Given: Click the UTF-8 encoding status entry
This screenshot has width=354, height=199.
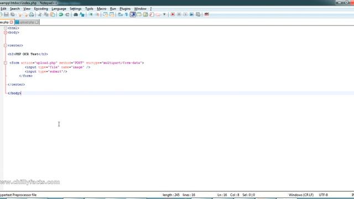Looking at the screenshot, I should [x=323, y=195].
